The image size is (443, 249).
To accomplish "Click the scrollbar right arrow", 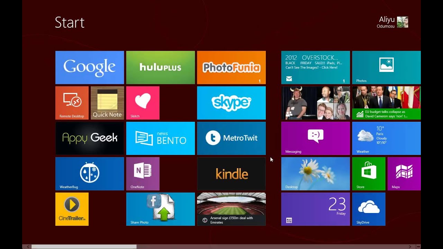I will coord(410,247).
